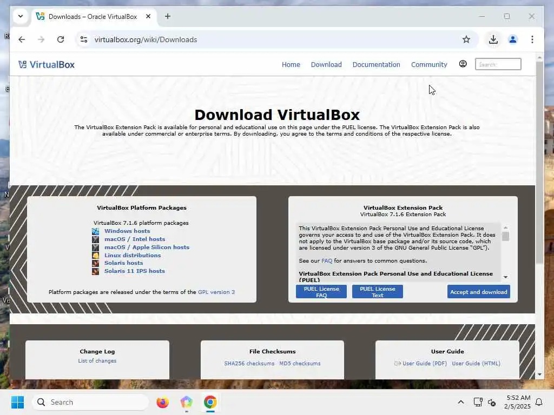Click the browser back arrow
Image resolution: width=554 pixels, height=415 pixels.
pyautogui.click(x=22, y=39)
